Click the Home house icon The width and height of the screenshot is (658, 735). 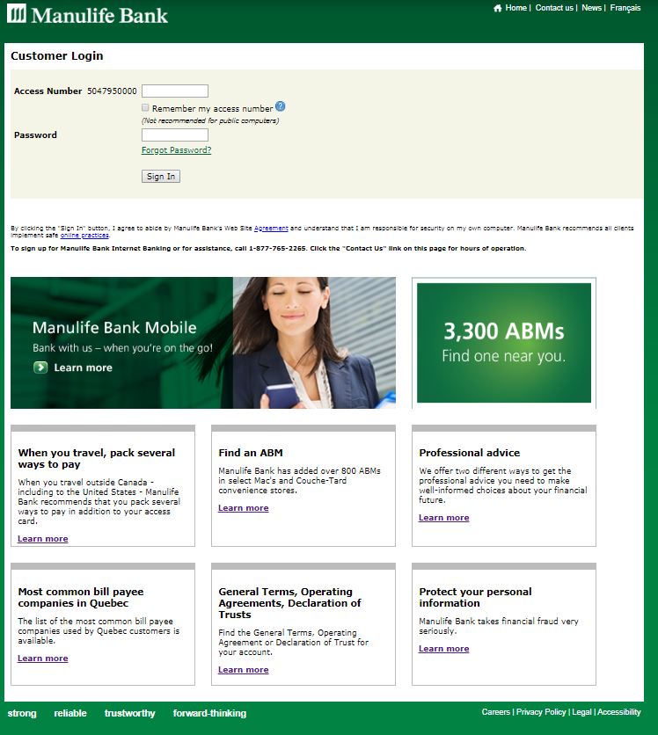pos(498,8)
